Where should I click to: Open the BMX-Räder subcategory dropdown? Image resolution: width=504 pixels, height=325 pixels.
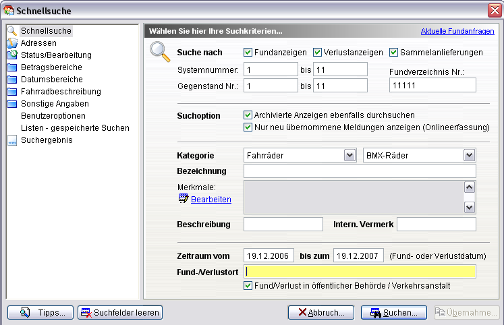pos(470,155)
